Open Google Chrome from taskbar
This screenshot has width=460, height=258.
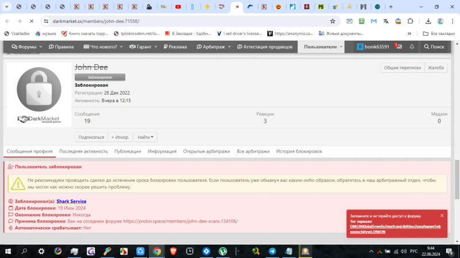coord(156,251)
